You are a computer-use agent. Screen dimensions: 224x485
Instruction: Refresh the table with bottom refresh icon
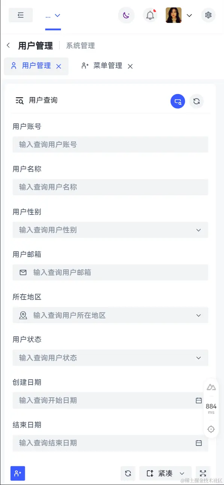pos(128,473)
